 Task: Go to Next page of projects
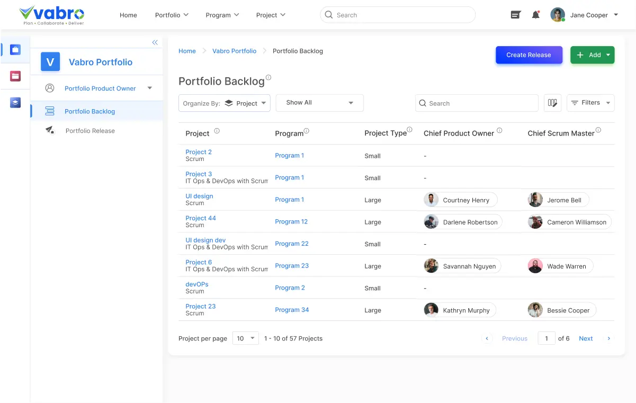tap(586, 338)
